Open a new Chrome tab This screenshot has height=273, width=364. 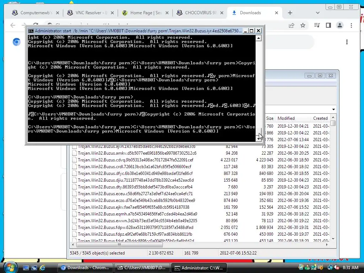click(290, 13)
